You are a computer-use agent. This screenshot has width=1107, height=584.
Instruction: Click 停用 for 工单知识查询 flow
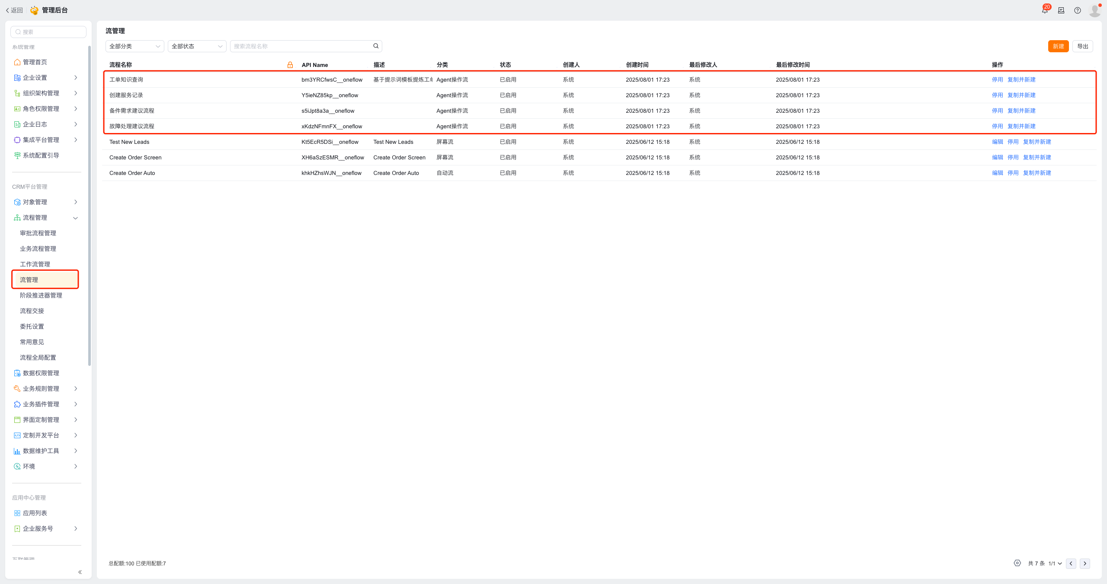997,79
